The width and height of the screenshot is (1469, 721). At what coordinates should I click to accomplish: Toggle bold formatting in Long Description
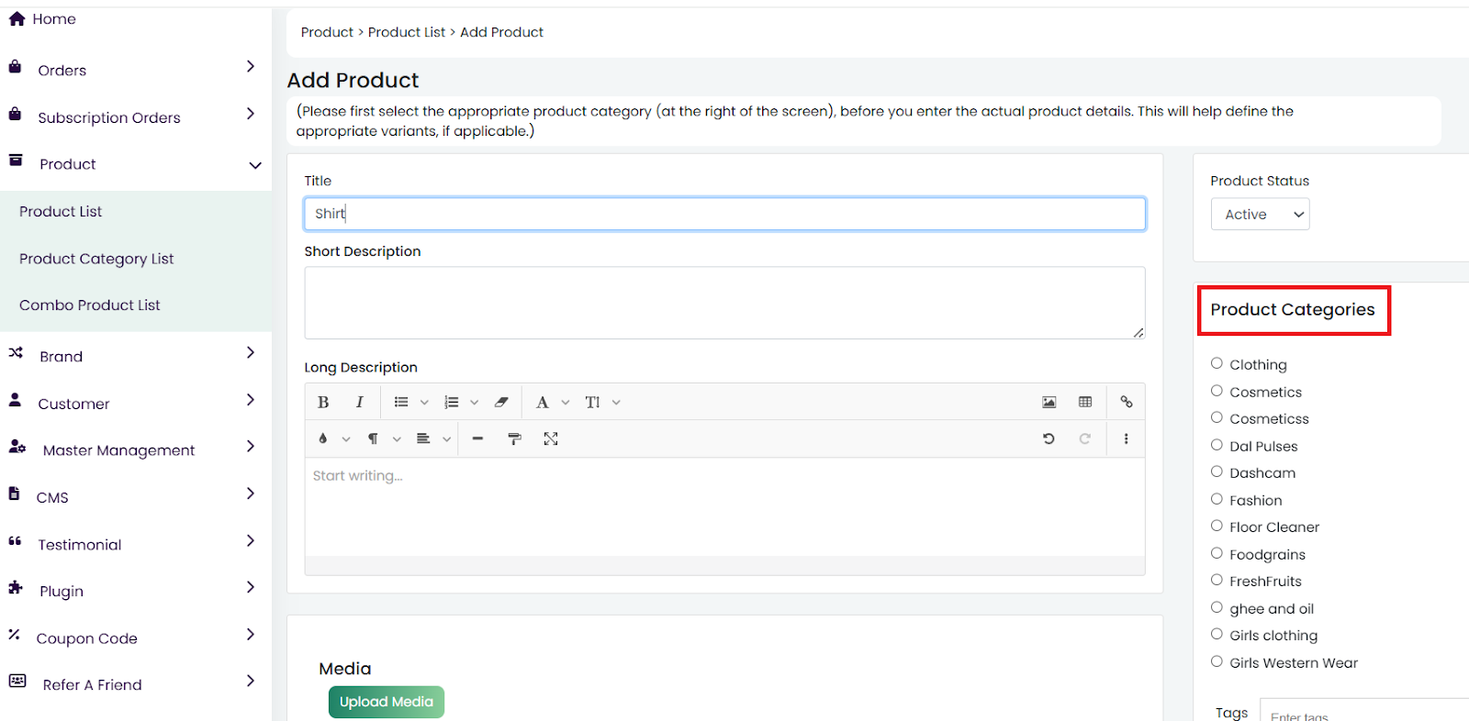(323, 402)
